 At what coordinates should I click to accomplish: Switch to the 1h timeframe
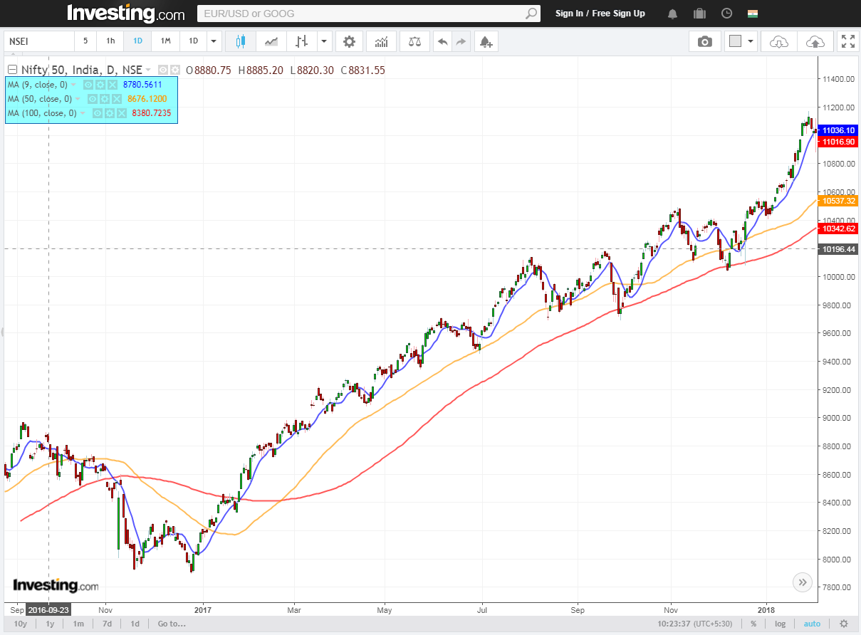pyautogui.click(x=110, y=41)
